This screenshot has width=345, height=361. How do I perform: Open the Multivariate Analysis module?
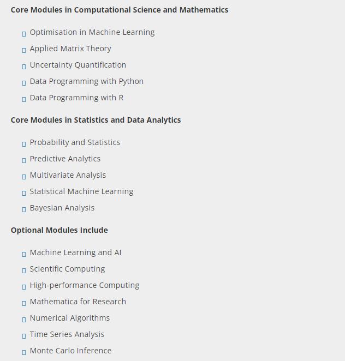click(68, 175)
